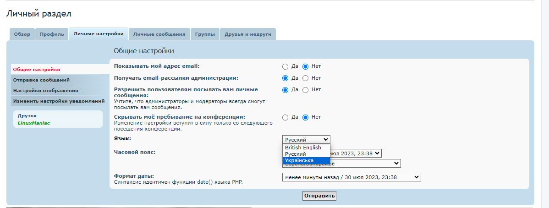
Task: Choose 'Нет' for allowing personal messages
Action: pyautogui.click(x=305, y=90)
